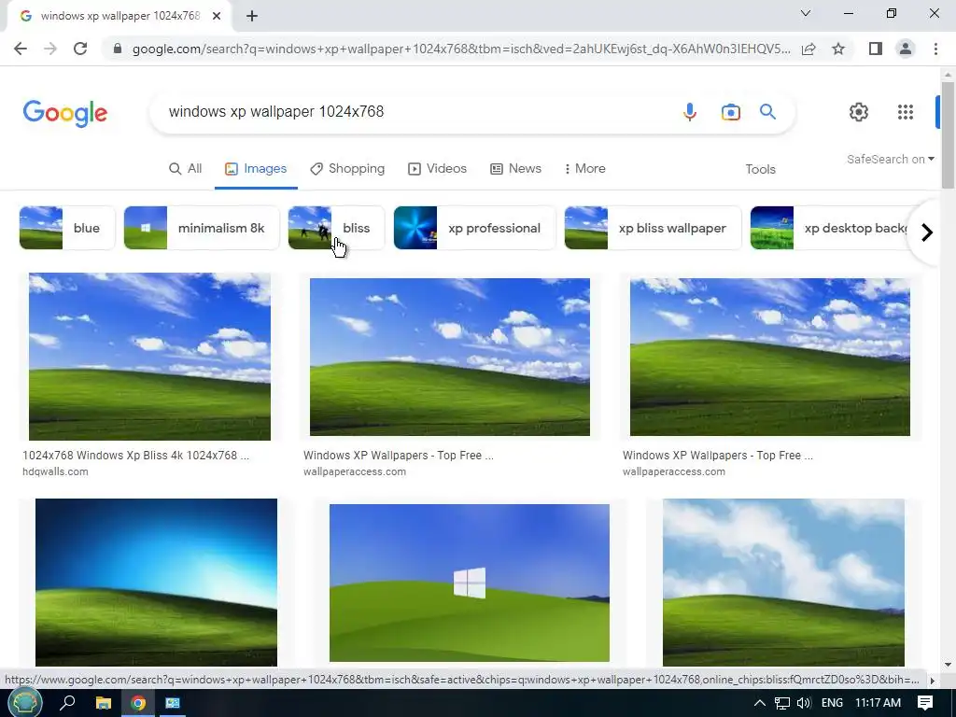Click the ENG language indicator
Viewport: 956px width, 717px height.
click(x=832, y=703)
